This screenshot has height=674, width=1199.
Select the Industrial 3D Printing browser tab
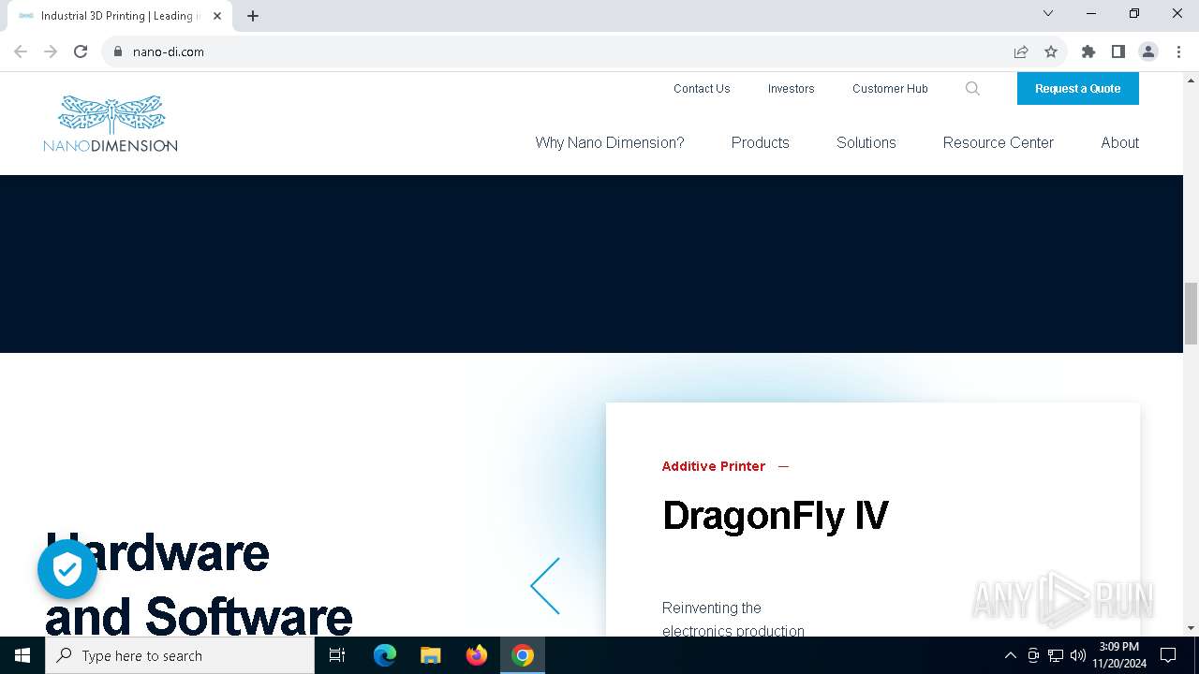click(120, 16)
